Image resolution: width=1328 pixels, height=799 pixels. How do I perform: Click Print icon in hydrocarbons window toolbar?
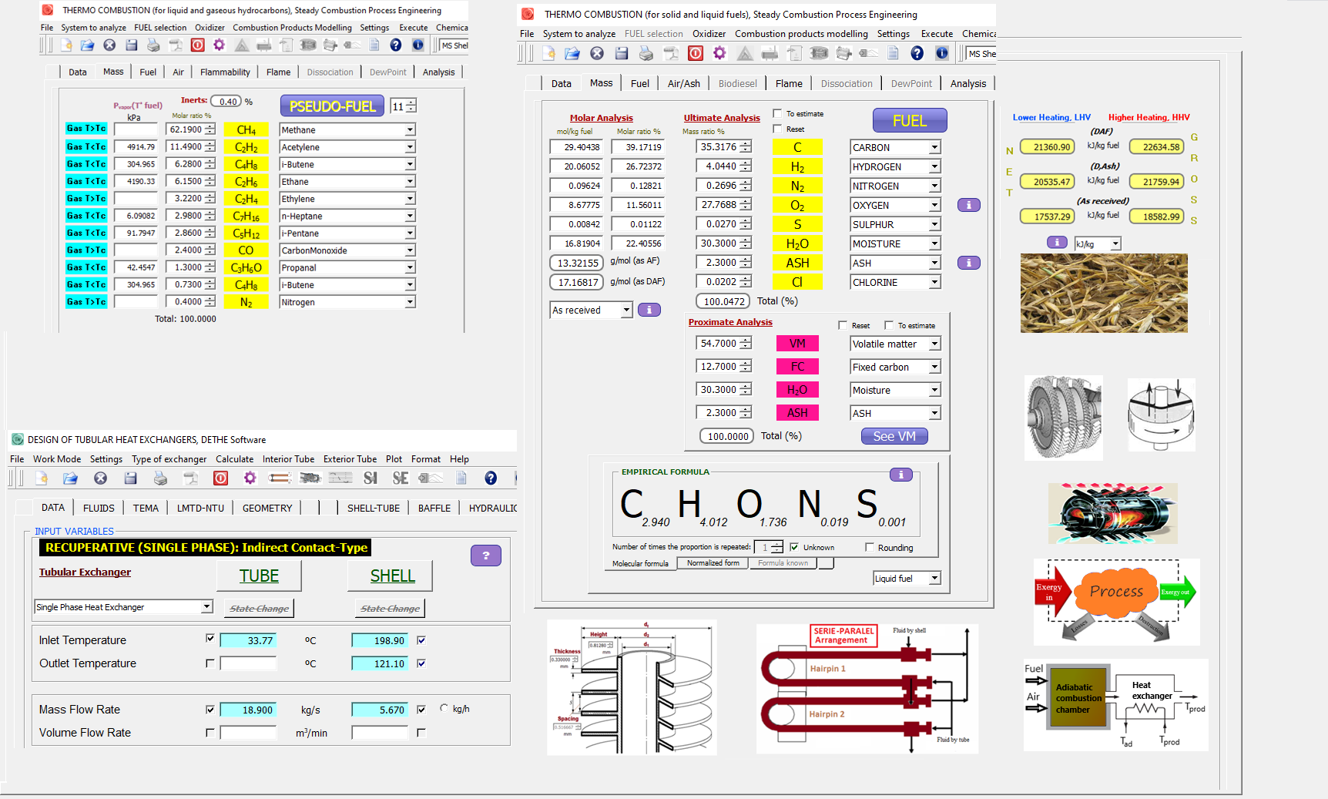pos(153,45)
